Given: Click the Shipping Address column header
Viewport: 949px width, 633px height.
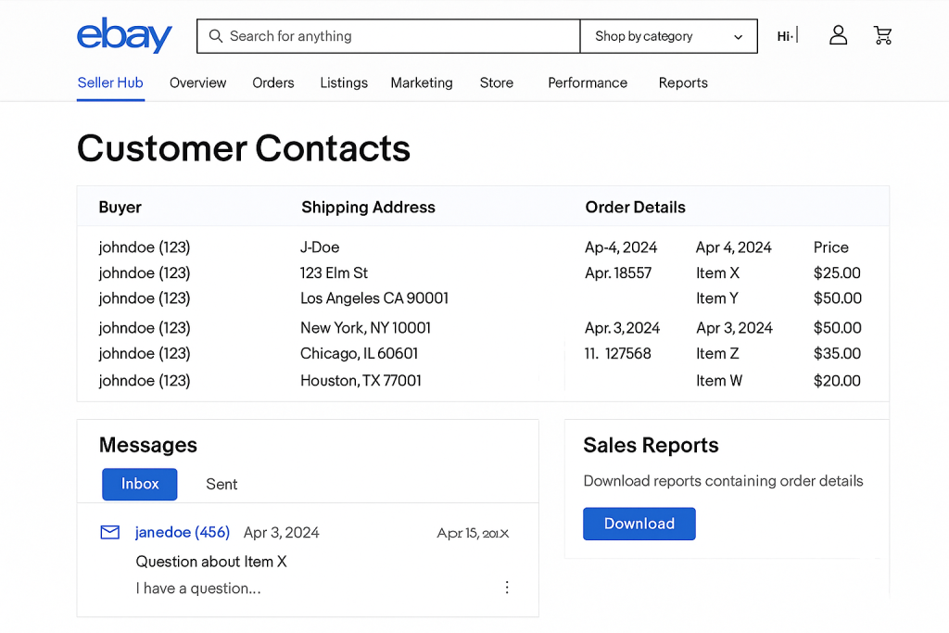Looking at the screenshot, I should 368,207.
